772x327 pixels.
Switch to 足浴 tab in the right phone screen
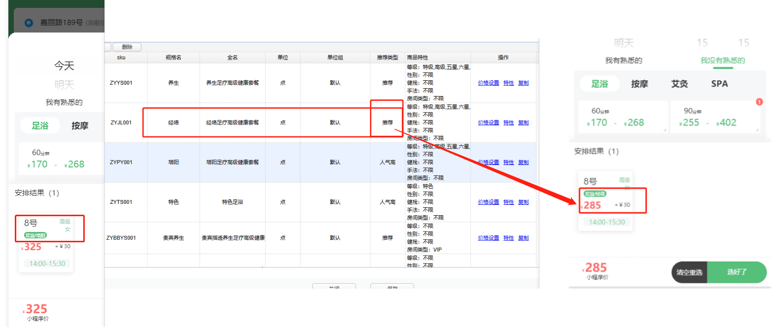point(600,84)
